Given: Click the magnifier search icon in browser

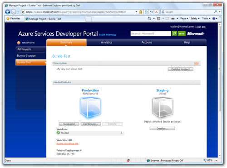Looking at the screenshot, I should point(216,12).
